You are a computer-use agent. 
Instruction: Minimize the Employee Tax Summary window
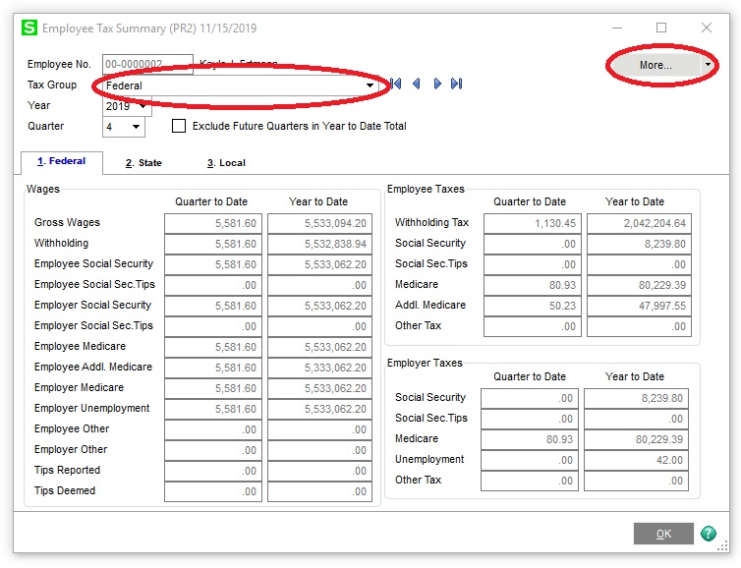coord(617,28)
